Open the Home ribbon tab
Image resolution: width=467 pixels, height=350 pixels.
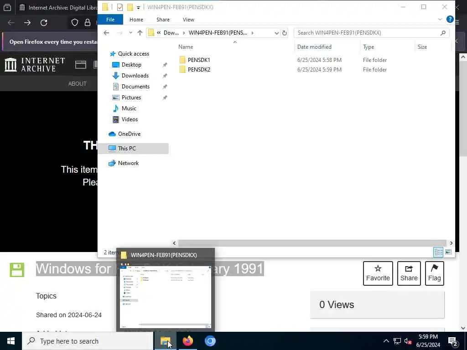(x=136, y=19)
